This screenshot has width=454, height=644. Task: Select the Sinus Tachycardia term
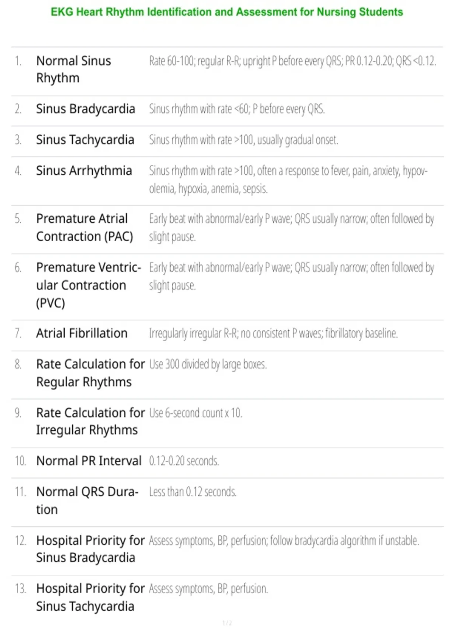tap(85, 140)
